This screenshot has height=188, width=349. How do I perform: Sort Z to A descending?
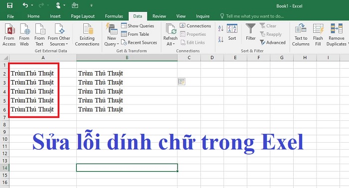click(x=220, y=39)
